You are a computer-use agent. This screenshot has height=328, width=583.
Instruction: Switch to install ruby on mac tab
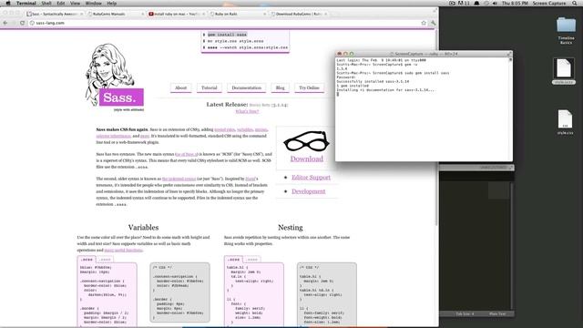(176, 15)
